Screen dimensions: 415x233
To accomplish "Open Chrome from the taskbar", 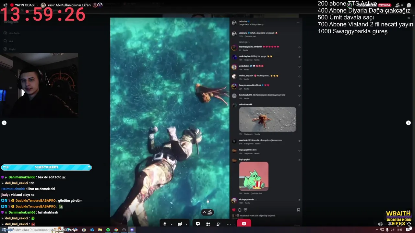I will click(116, 230).
